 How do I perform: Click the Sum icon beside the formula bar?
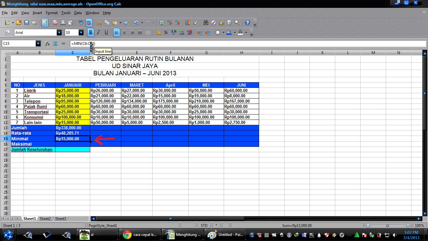point(55,43)
